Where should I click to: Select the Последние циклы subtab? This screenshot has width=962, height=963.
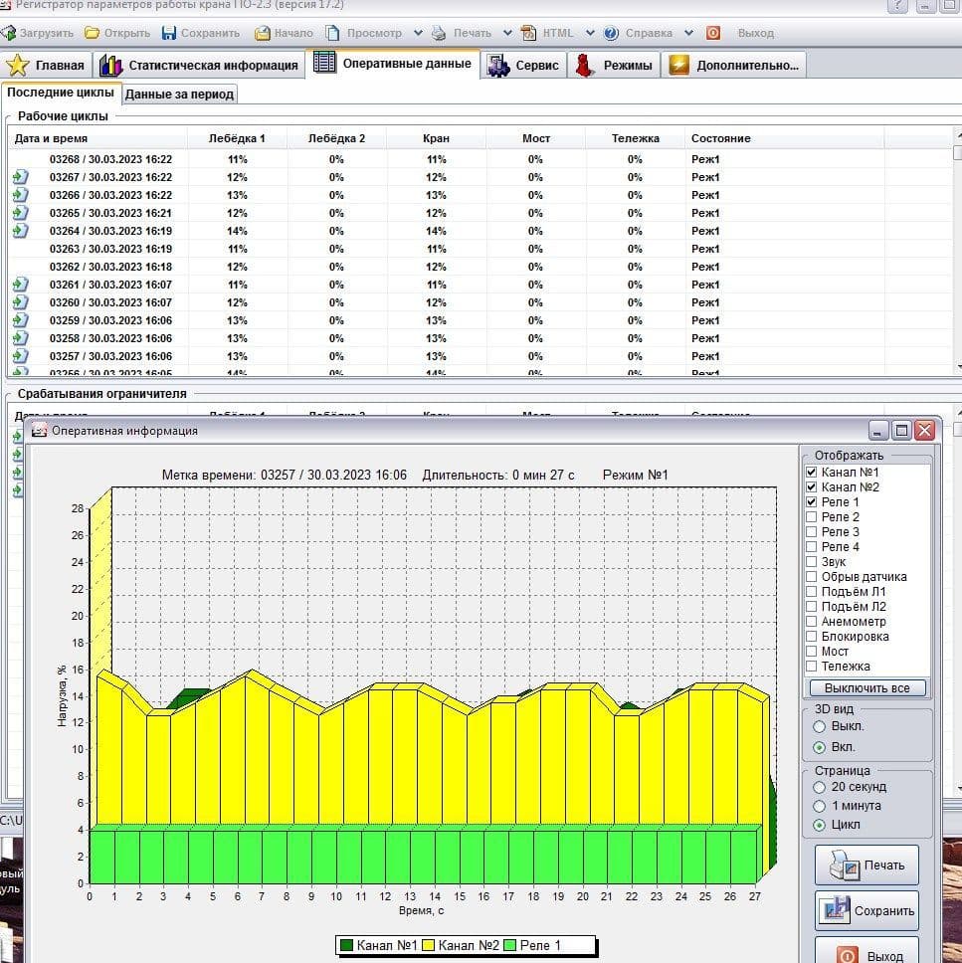[x=61, y=93]
